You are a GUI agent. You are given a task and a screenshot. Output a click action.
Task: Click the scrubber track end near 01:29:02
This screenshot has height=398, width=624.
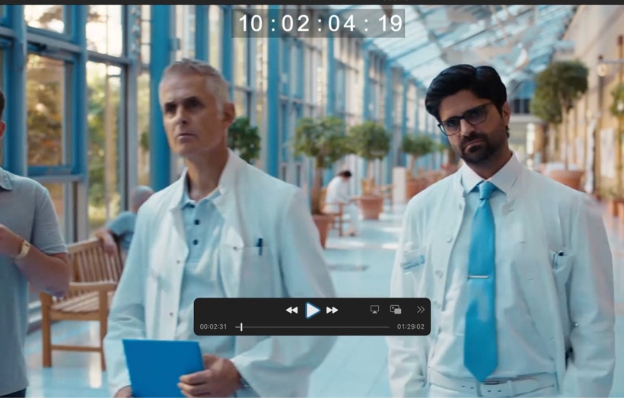pyautogui.click(x=387, y=326)
